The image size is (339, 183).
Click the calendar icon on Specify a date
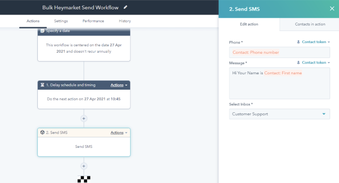(x=42, y=31)
